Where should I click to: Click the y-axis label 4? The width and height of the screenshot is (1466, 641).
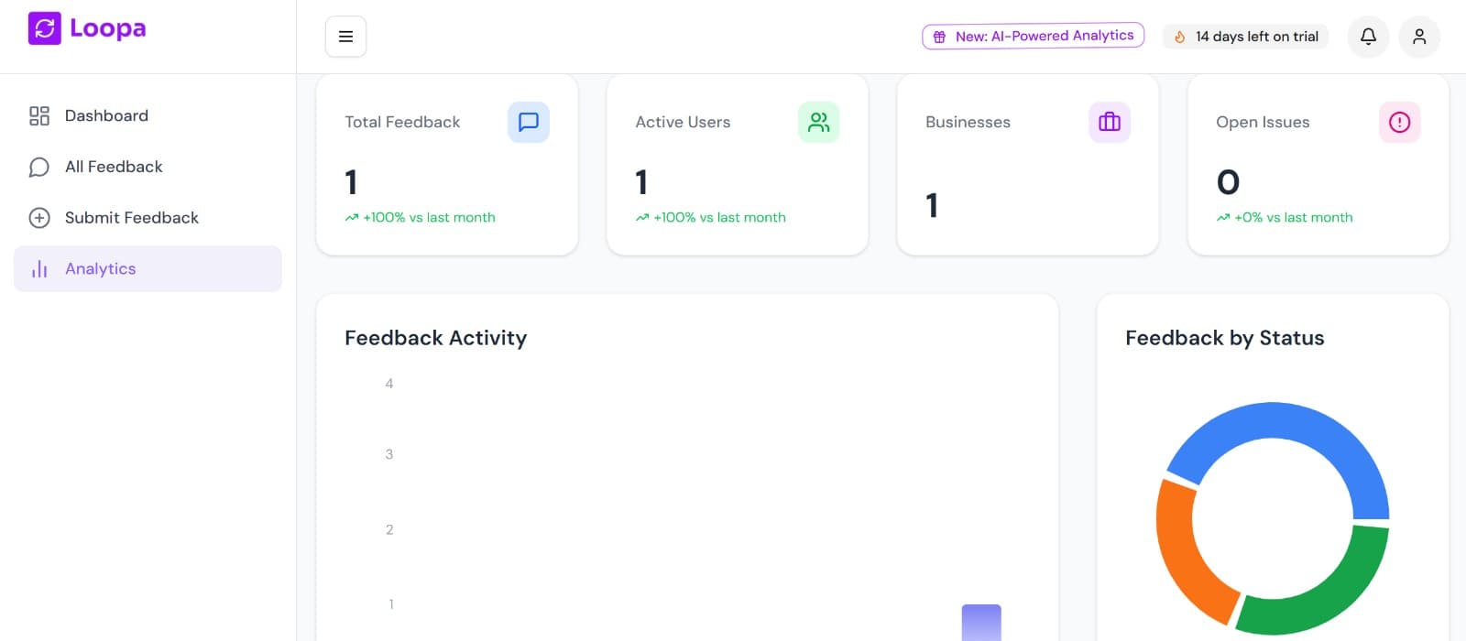click(x=389, y=384)
